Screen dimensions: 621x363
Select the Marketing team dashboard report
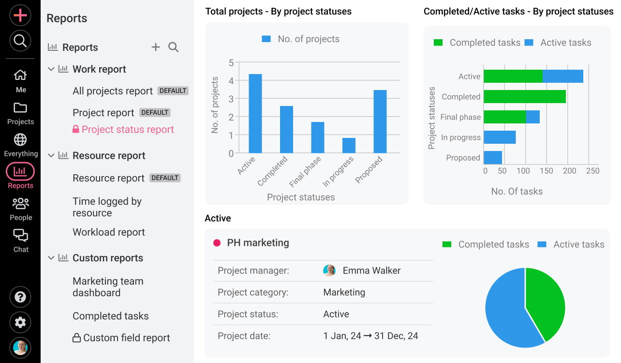[108, 287]
